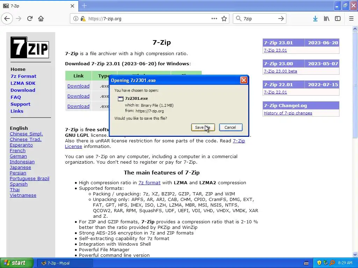Screen dimensions: 358x268
Task: Switch language to Chinese Simpl.
Action: pyautogui.click(x=26, y=134)
